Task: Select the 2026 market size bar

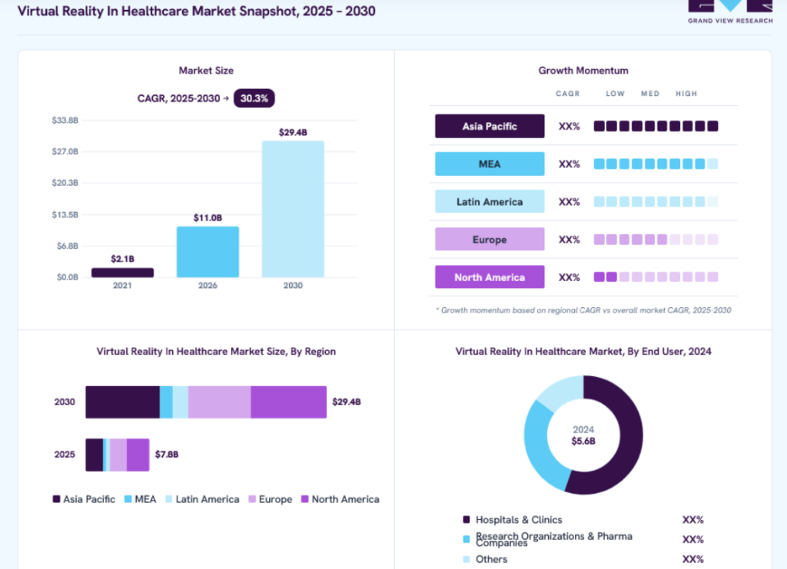Action: pyautogui.click(x=208, y=252)
